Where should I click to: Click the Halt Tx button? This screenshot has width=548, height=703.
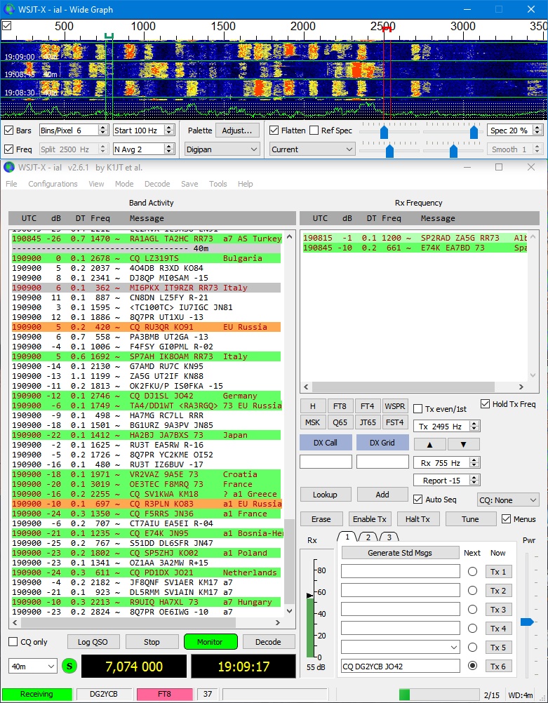(417, 519)
